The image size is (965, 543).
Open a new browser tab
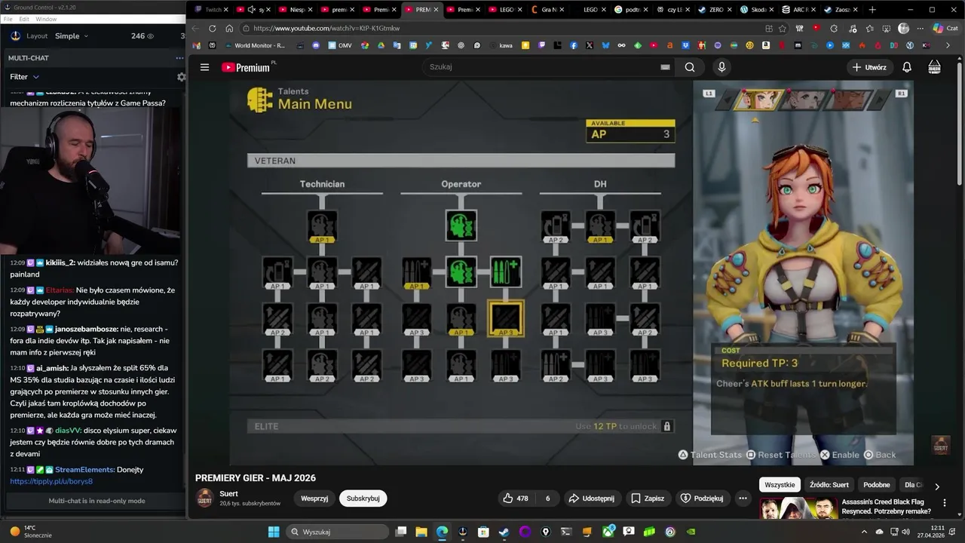[872, 10]
